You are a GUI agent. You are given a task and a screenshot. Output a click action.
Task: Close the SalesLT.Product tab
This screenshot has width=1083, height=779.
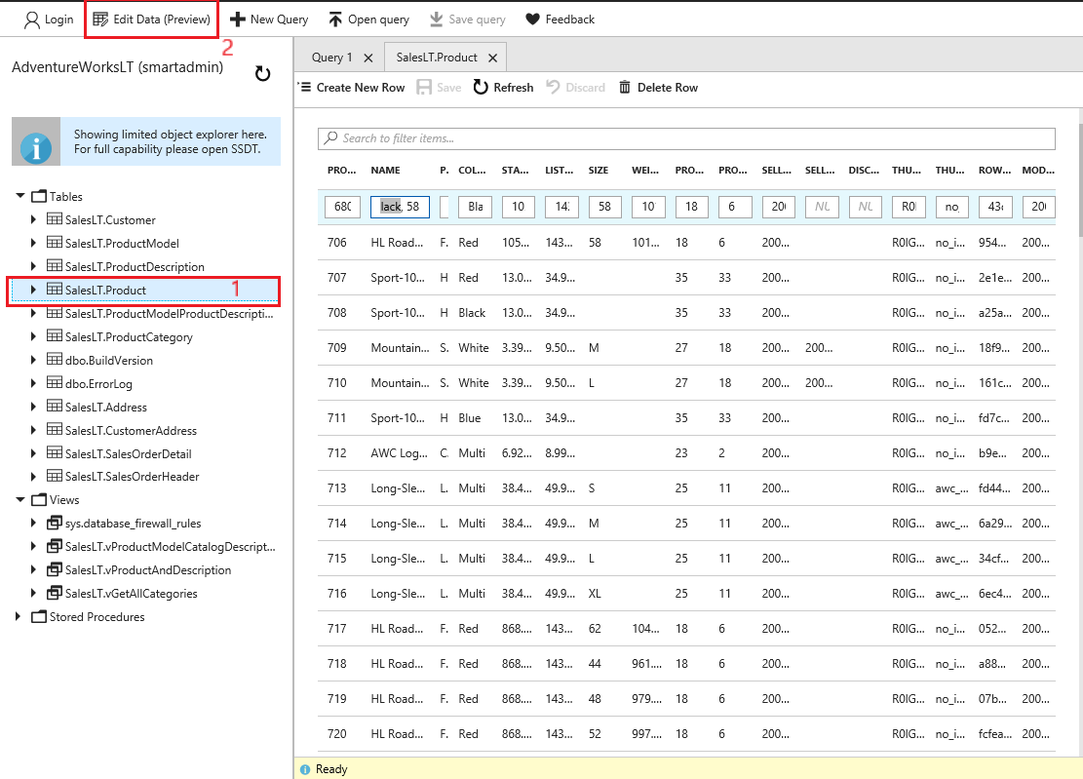pyautogui.click(x=493, y=58)
